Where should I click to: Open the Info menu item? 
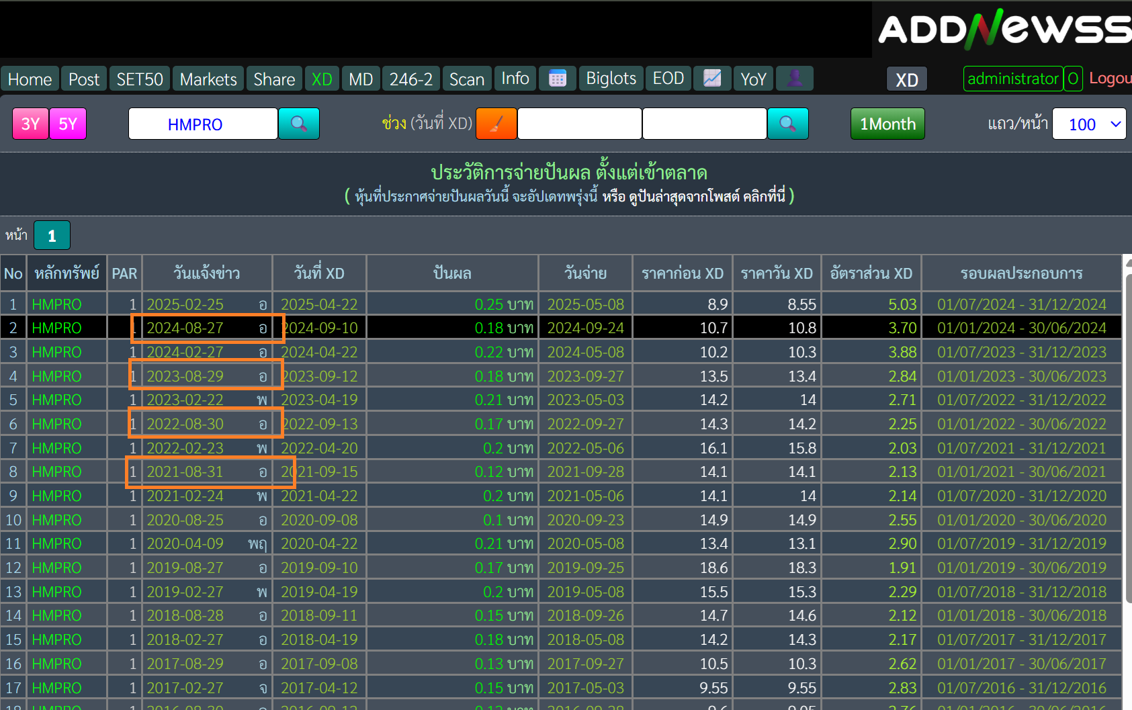515,79
